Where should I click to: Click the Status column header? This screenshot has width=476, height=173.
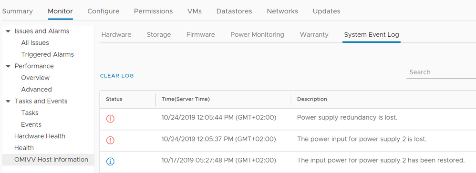click(x=114, y=99)
